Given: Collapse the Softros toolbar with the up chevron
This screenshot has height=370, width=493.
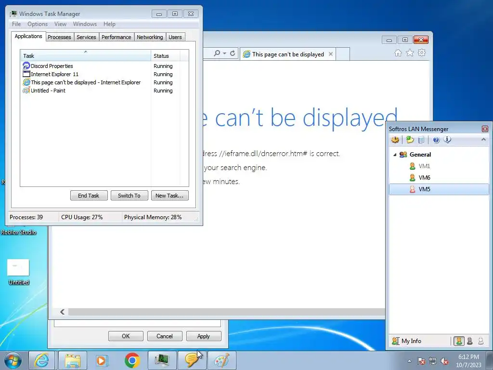Looking at the screenshot, I should (483, 139).
